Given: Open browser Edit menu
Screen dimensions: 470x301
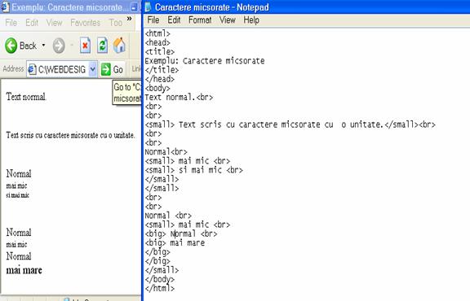Looking at the screenshot, I should tap(32, 23).
